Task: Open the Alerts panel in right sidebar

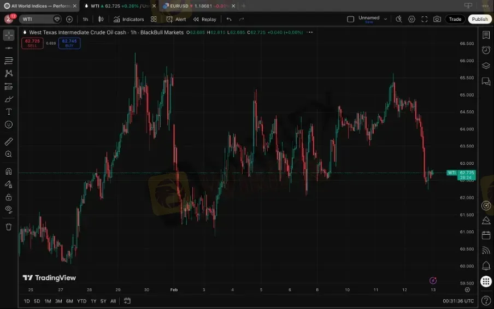Action: tap(486, 50)
